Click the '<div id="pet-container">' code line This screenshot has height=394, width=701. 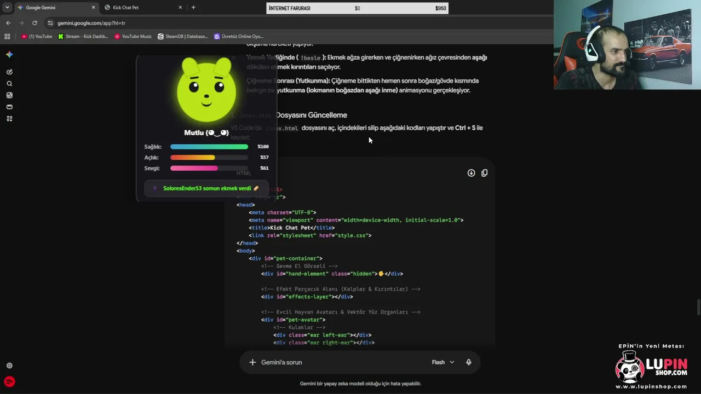(285, 258)
